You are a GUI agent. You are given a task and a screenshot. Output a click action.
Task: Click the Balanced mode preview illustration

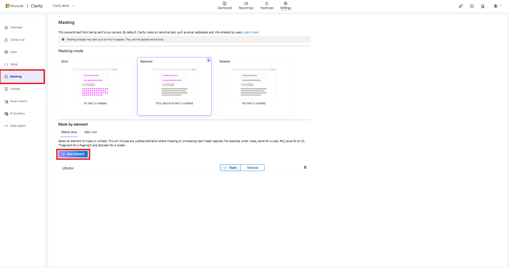pyautogui.click(x=174, y=84)
